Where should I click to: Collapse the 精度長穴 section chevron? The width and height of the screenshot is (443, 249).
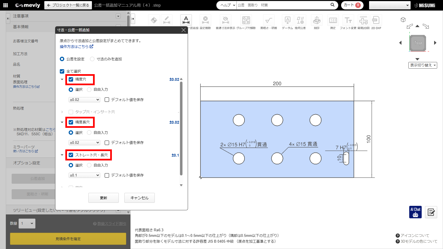pos(62,122)
